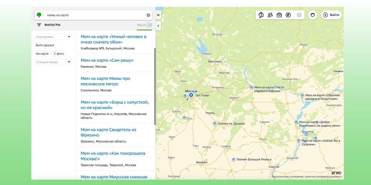The width and height of the screenshot is (371, 185).
Task: Toggle the «Были друзья» filter chip
Action: pos(45,45)
